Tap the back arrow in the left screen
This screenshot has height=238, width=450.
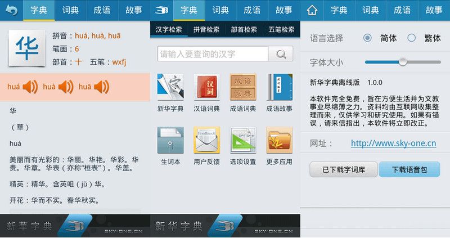tap(11, 10)
